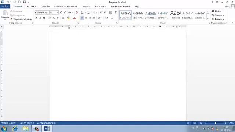Open the РАССЫЛКИ tab

point(101,7)
